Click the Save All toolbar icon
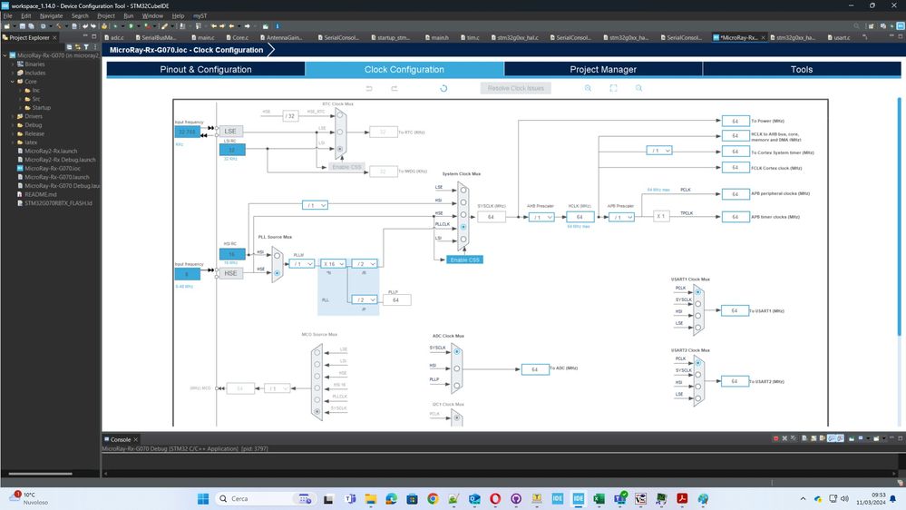This screenshot has height=510, width=906. click(x=31, y=26)
